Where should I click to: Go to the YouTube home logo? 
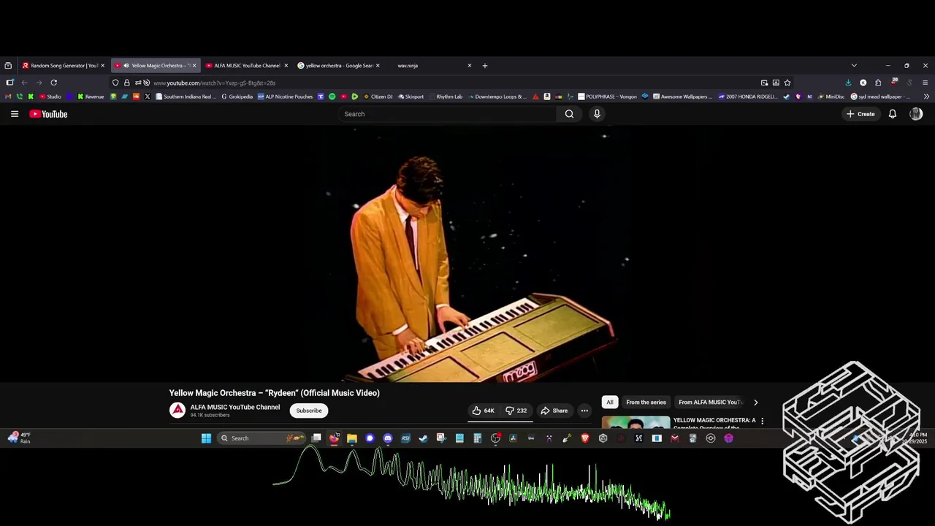tap(48, 114)
